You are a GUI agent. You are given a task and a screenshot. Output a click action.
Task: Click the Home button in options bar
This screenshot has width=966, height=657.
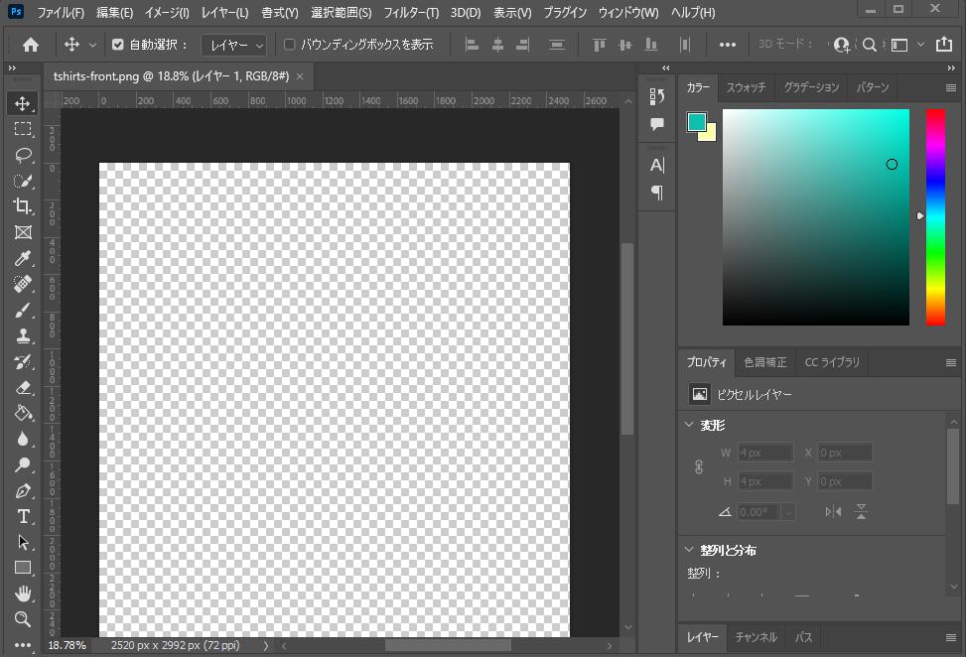(31, 45)
